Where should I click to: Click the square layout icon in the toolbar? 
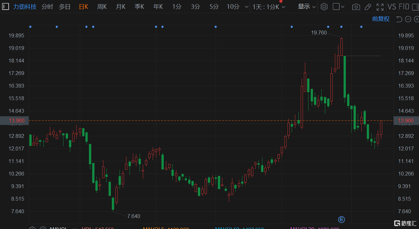[x=336, y=6]
